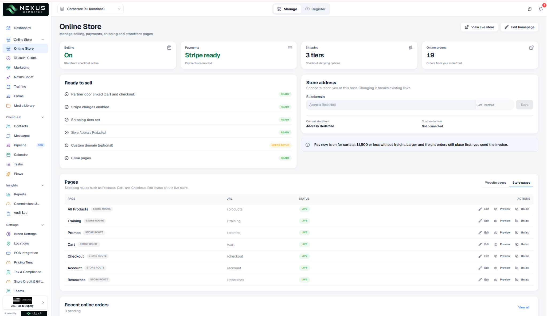Open Tasks in sidebar
The height and width of the screenshot is (316, 547).
pyautogui.click(x=18, y=164)
